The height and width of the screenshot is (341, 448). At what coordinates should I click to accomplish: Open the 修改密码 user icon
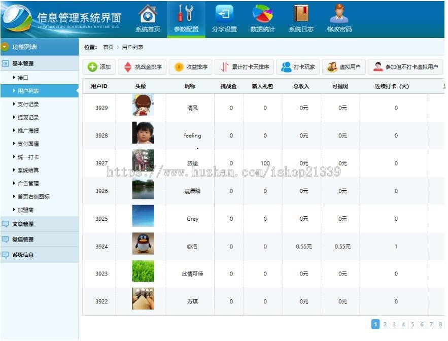[339, 13]
